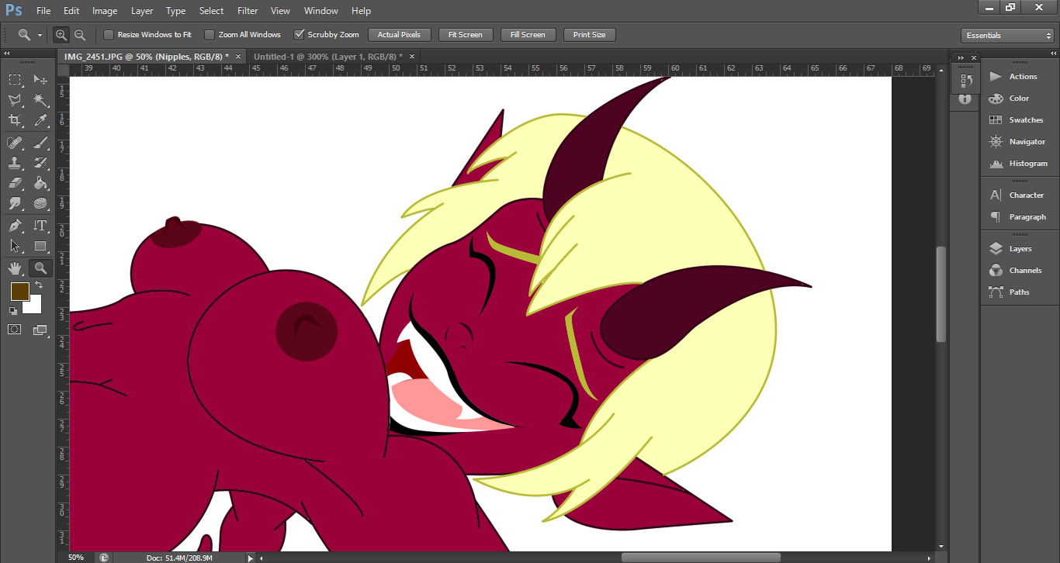Open the Window menu
Screen dimensions: 1060x563
click(321, 11)
